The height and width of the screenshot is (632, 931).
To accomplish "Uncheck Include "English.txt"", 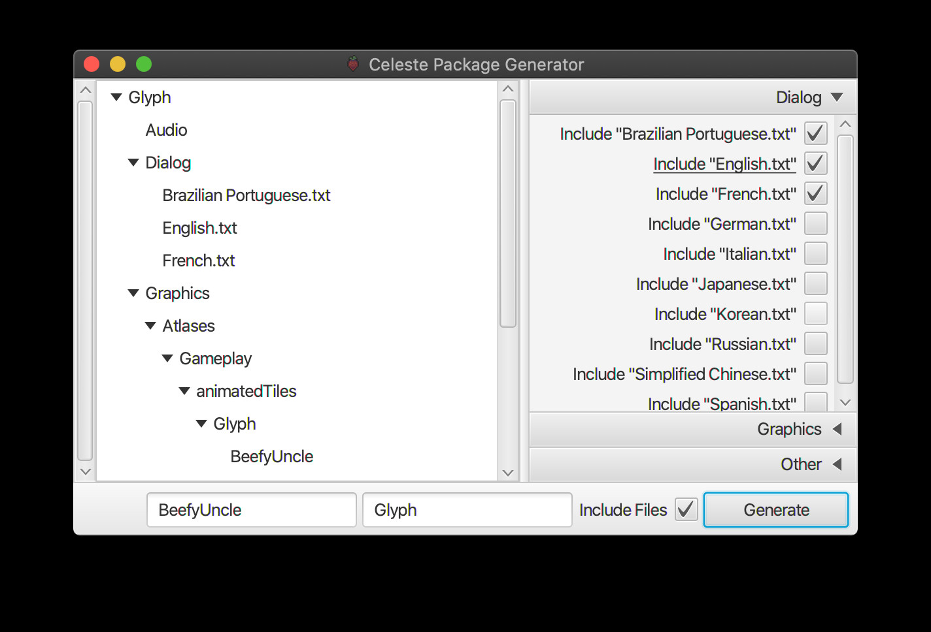I will [815, 163].
